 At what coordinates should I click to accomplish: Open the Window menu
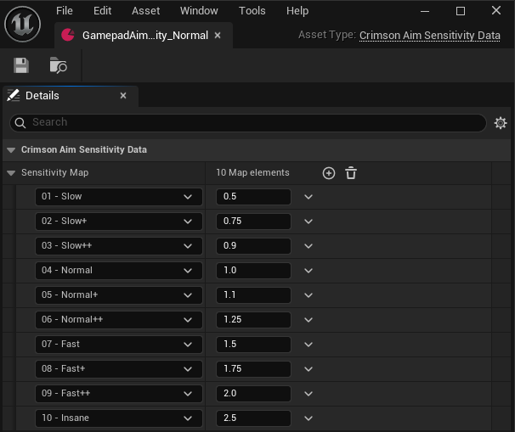coord(199,11)
